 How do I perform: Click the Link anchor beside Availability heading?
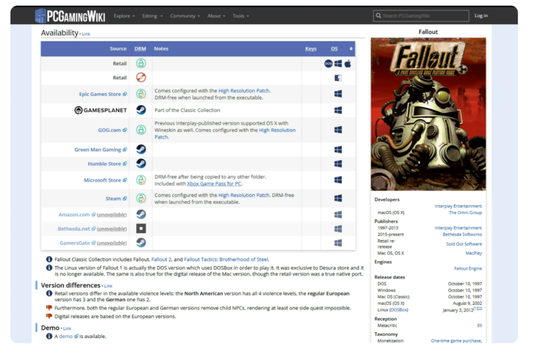(x=86, y=34)
